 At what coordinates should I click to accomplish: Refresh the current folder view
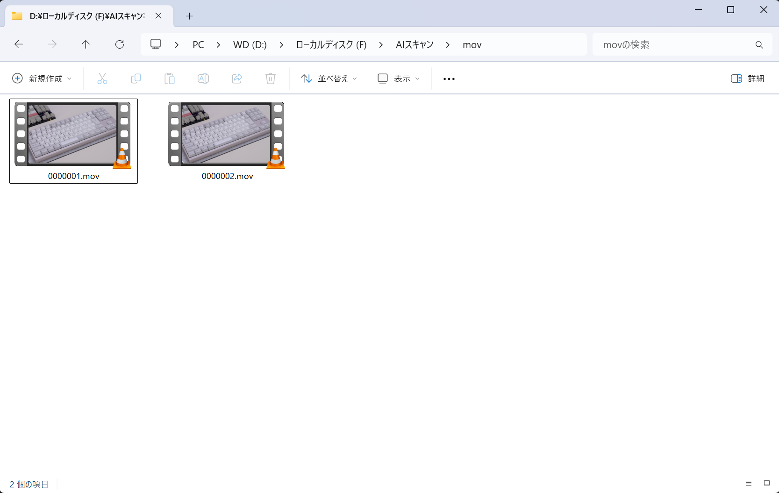[x=120, y=44]
